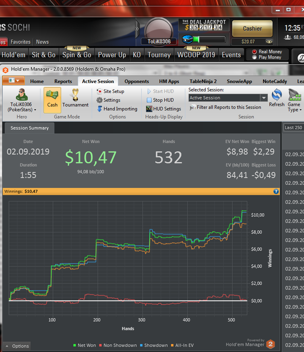Toggle Non Showdown series in legend
The width and height of the screenshot is (304, 352).
[x=118, y=345]
